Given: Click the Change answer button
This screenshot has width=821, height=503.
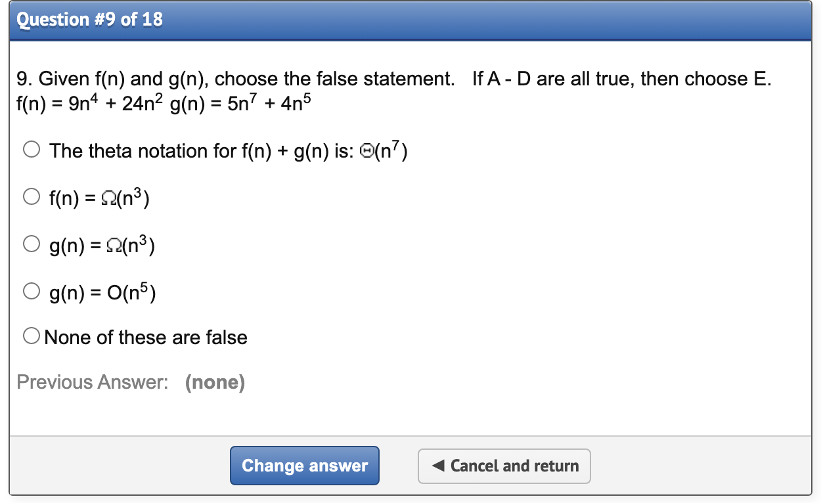Looking at the screenshot, I should point(304,466).
